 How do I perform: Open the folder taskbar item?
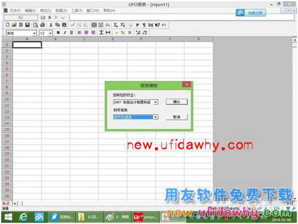click(x=90, y=217)
